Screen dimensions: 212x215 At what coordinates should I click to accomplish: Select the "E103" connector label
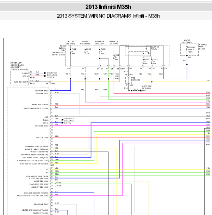pyautogui.click(x=123, y=69)
